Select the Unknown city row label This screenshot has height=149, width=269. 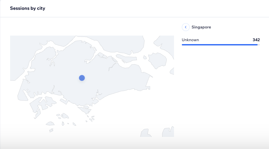(x=190, y=40)
